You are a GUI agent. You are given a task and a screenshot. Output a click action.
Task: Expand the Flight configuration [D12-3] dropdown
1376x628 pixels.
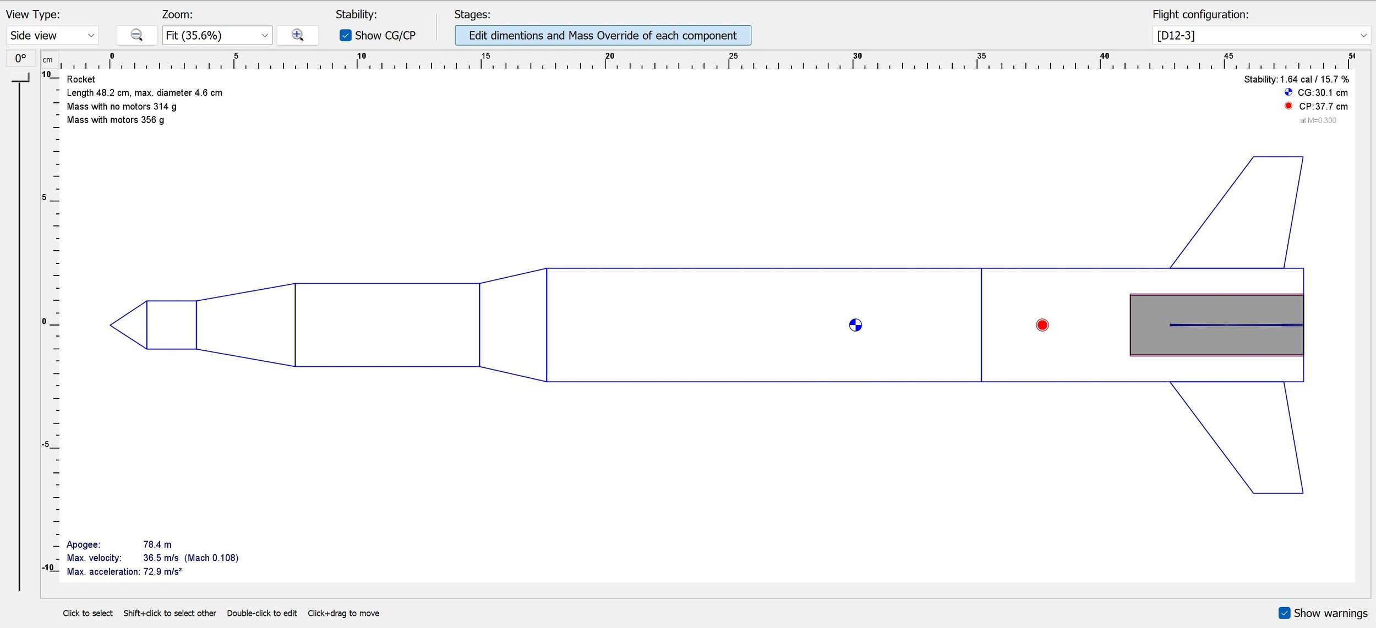tap(1261, 35)
